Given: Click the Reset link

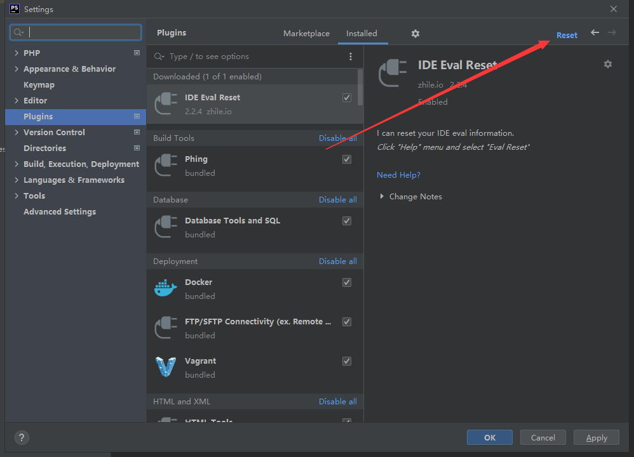Looking at the screenshot, I should tap(567, 36).
